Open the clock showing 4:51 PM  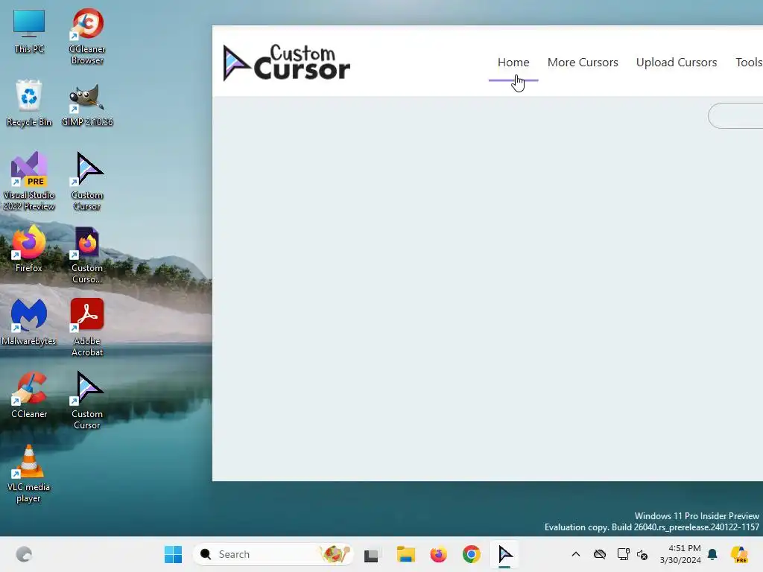pos(680,554)
